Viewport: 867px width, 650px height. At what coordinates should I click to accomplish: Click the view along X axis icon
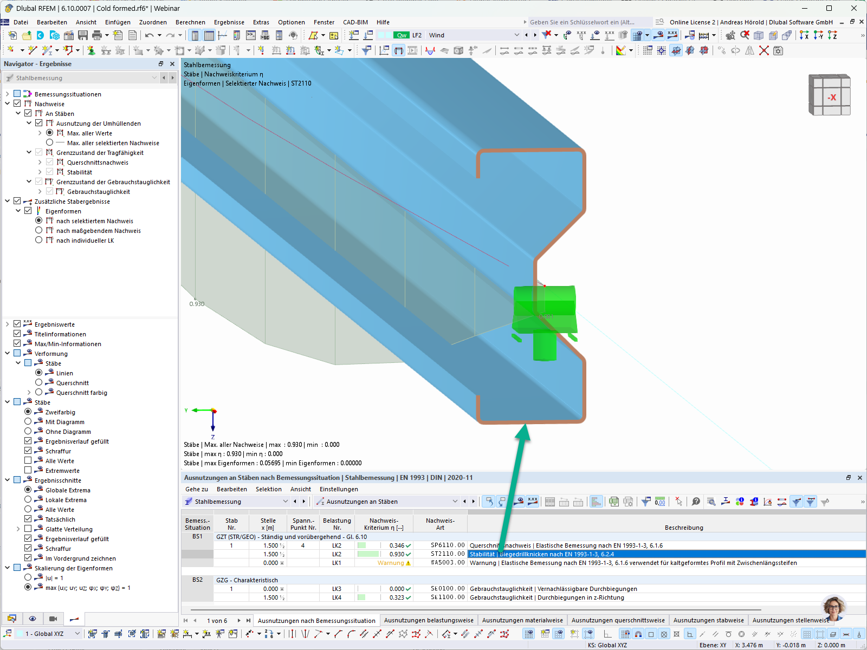[804, 35]
